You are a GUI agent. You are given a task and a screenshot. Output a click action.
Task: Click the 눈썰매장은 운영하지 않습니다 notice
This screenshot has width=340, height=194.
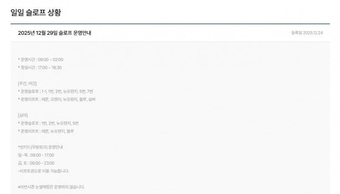(51, 187)
